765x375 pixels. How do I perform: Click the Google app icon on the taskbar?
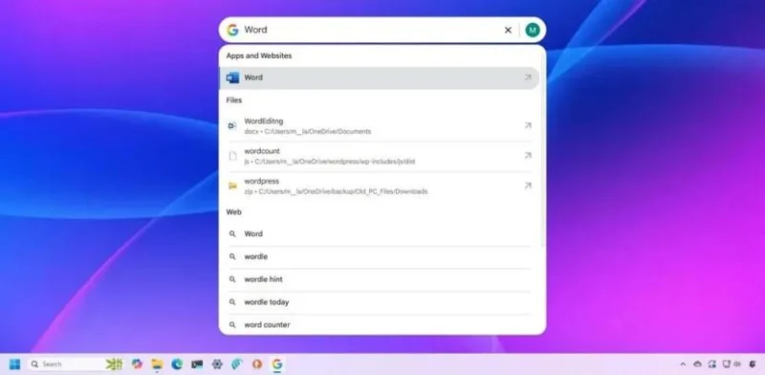coord(277,364)
